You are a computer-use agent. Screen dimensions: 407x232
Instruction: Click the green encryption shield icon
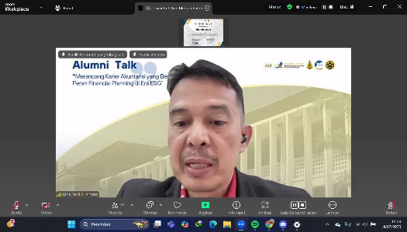(x=289, y=7)
